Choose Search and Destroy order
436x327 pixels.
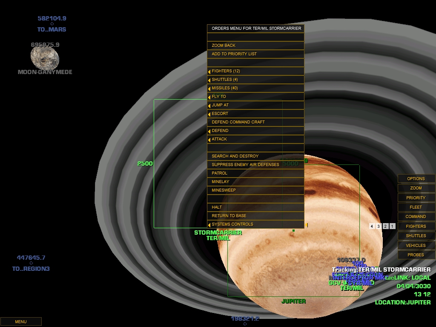pos(255,156)
